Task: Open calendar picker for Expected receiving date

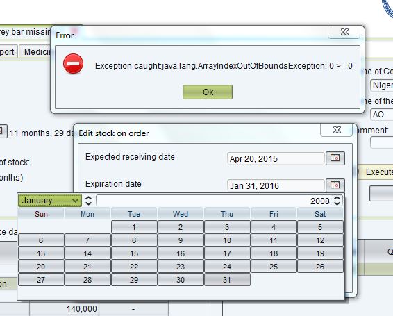Action: 335,158
